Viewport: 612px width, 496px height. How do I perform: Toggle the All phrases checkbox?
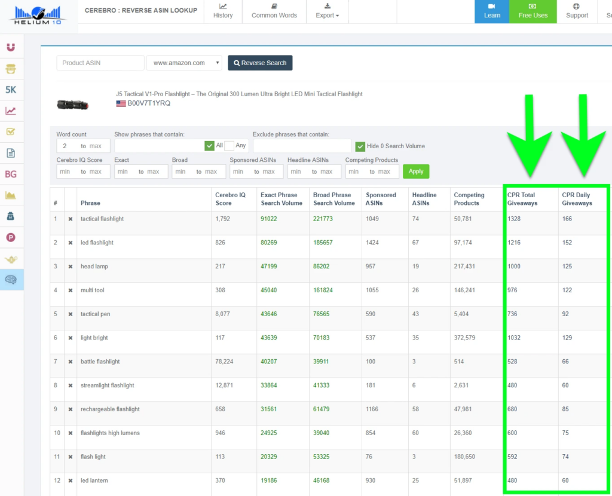click(209, 146)
